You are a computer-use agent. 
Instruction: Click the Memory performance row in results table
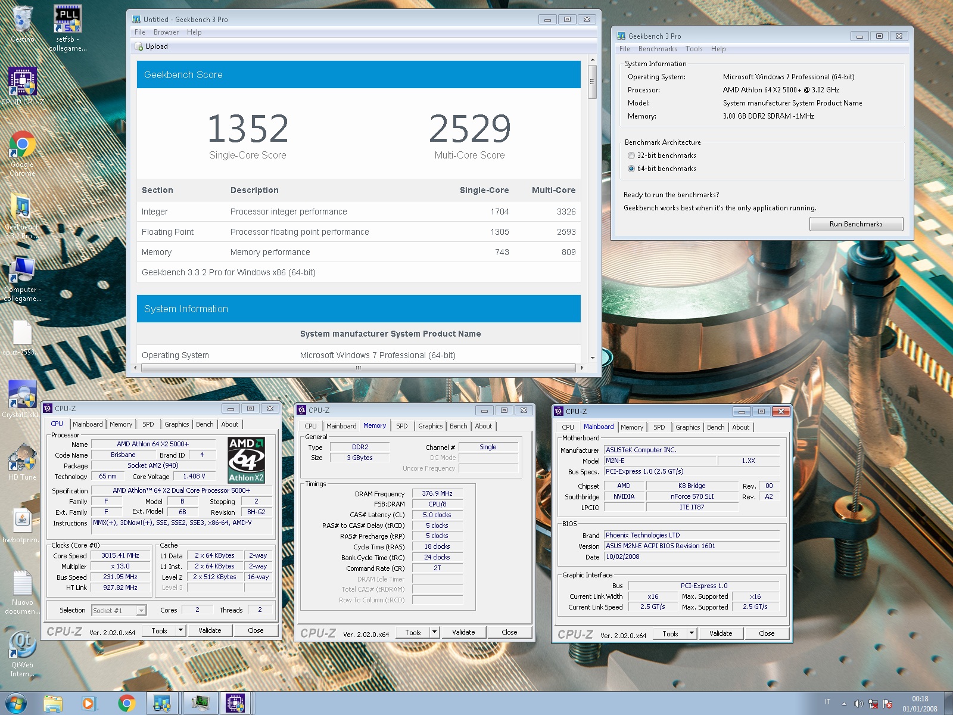[359, 252]
